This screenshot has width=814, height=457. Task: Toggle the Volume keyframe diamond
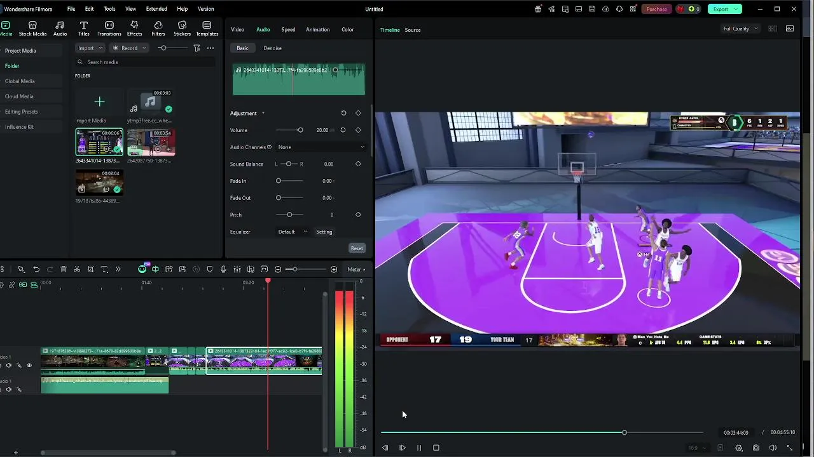pyautogui.click(x=358, y=130)
